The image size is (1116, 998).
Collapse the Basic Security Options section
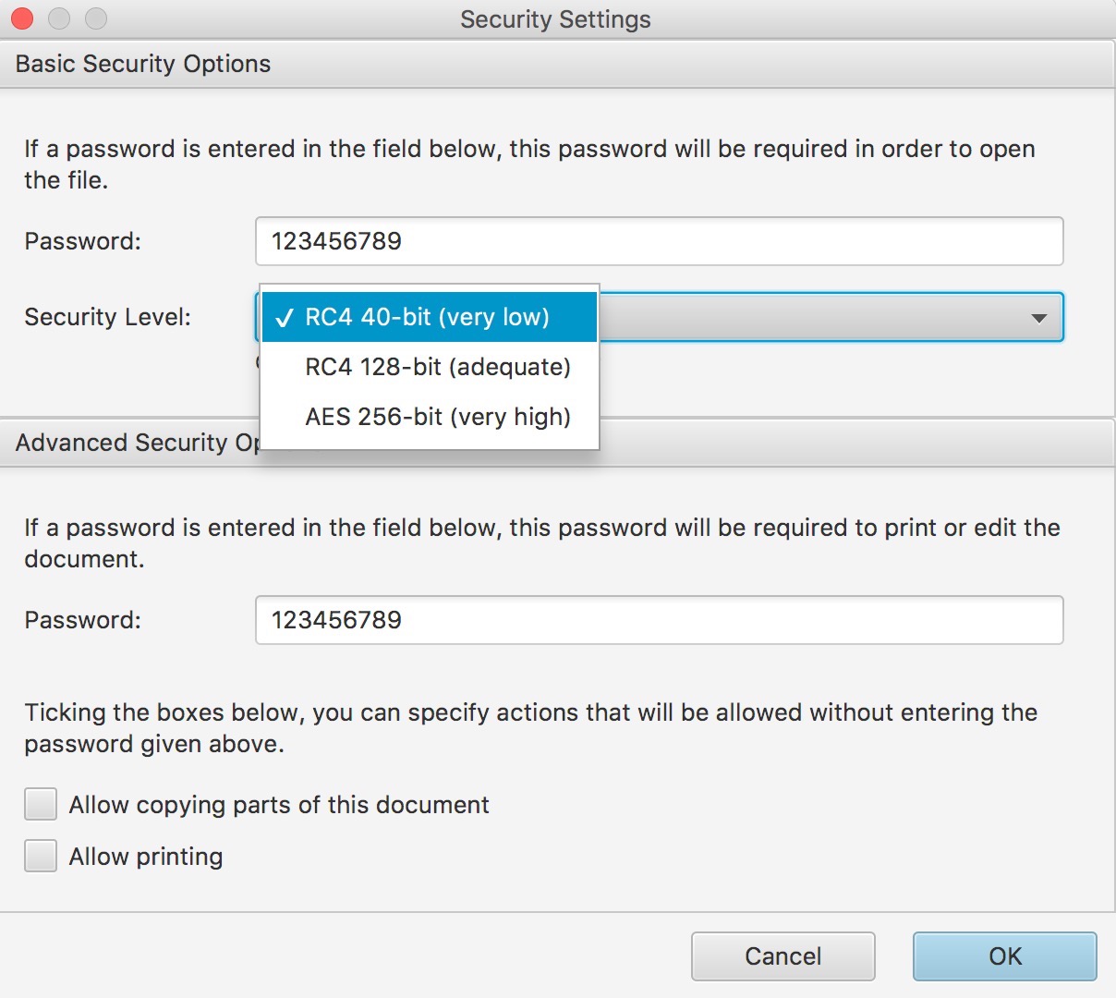coord(143,64)
